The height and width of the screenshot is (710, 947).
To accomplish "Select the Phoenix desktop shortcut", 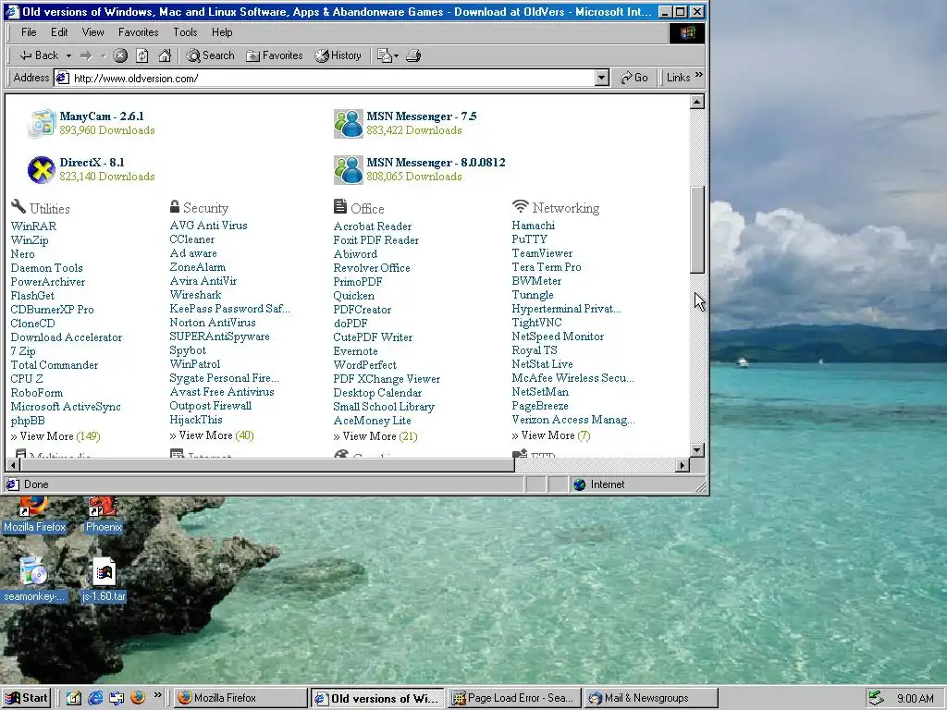I will (104, 515).
